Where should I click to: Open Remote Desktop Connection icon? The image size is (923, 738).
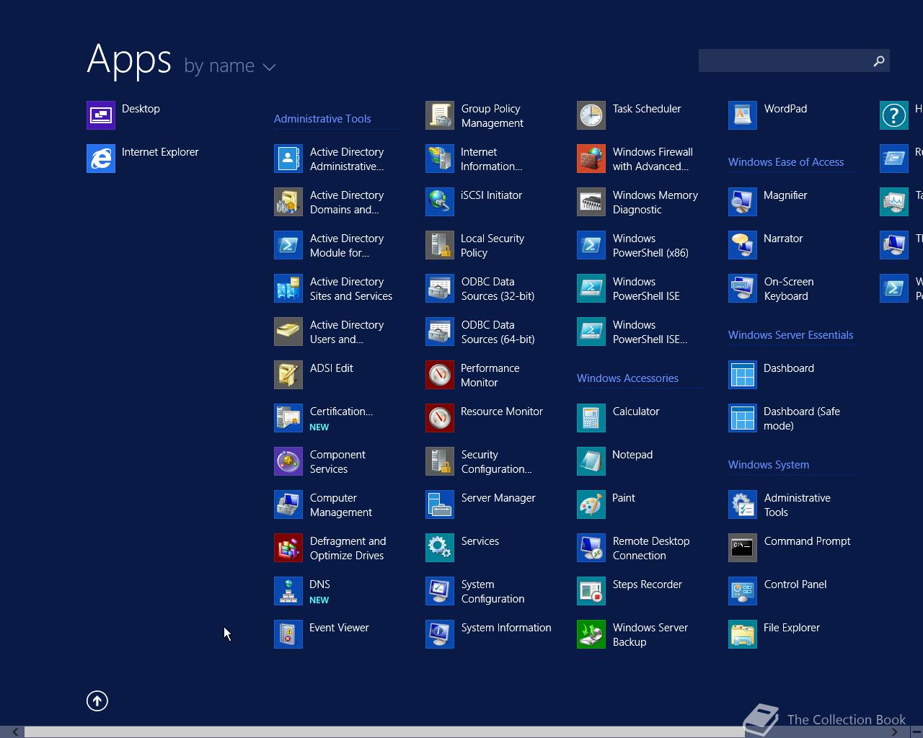pyautogui.click(x=591, y=548)
